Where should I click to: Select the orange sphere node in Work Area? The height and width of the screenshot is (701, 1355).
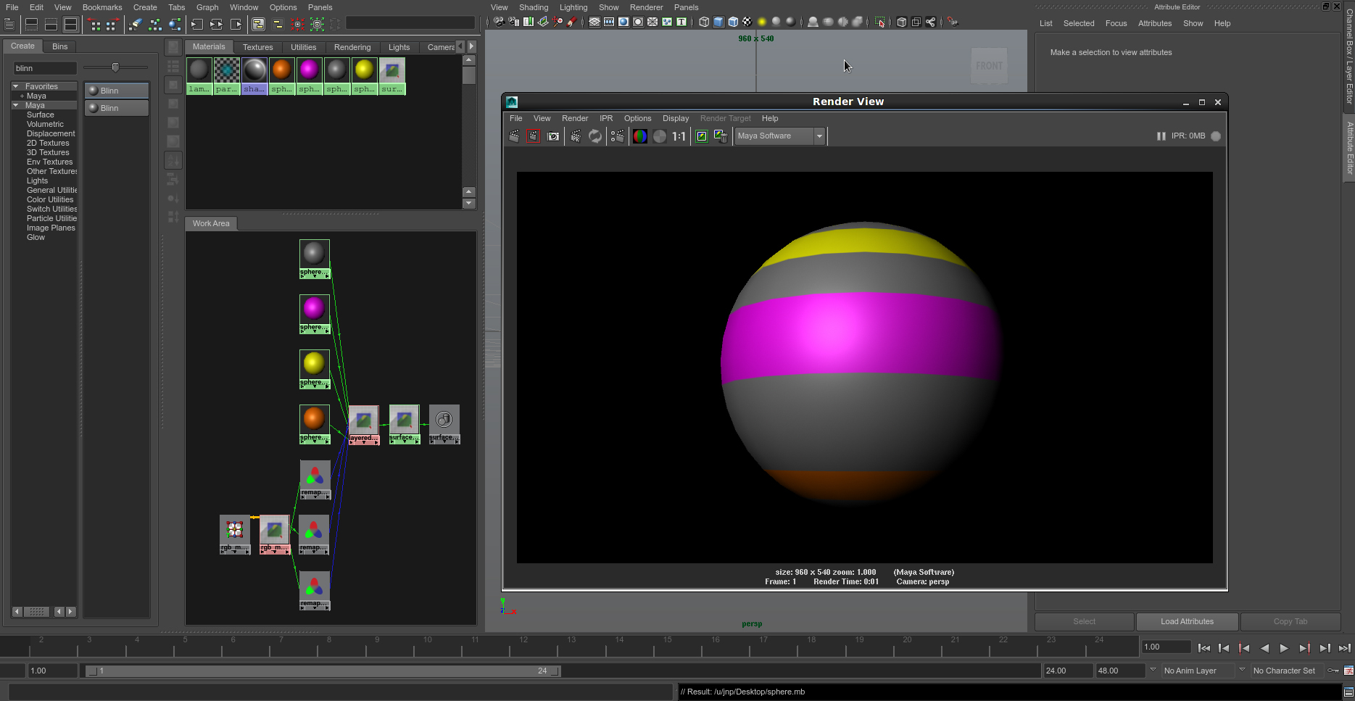[314, 424]
